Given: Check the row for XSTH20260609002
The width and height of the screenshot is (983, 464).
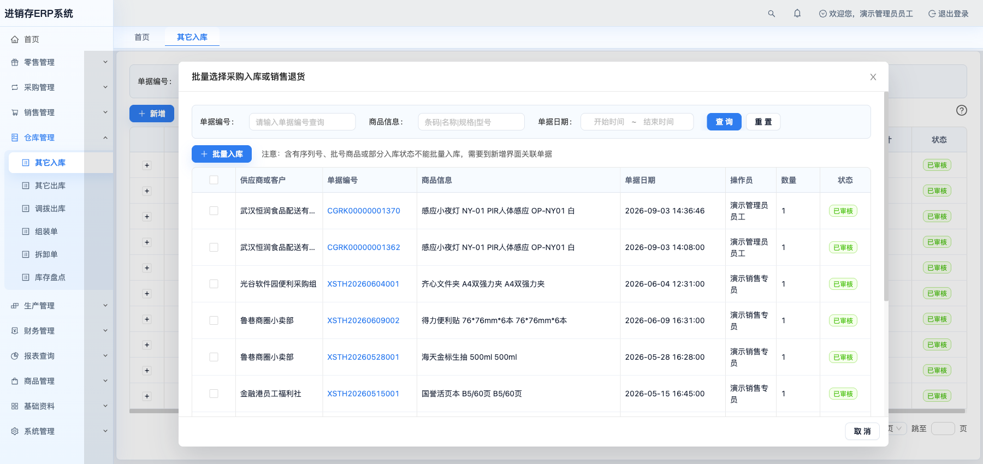Looking at the screenshot, I should point(214,320).
